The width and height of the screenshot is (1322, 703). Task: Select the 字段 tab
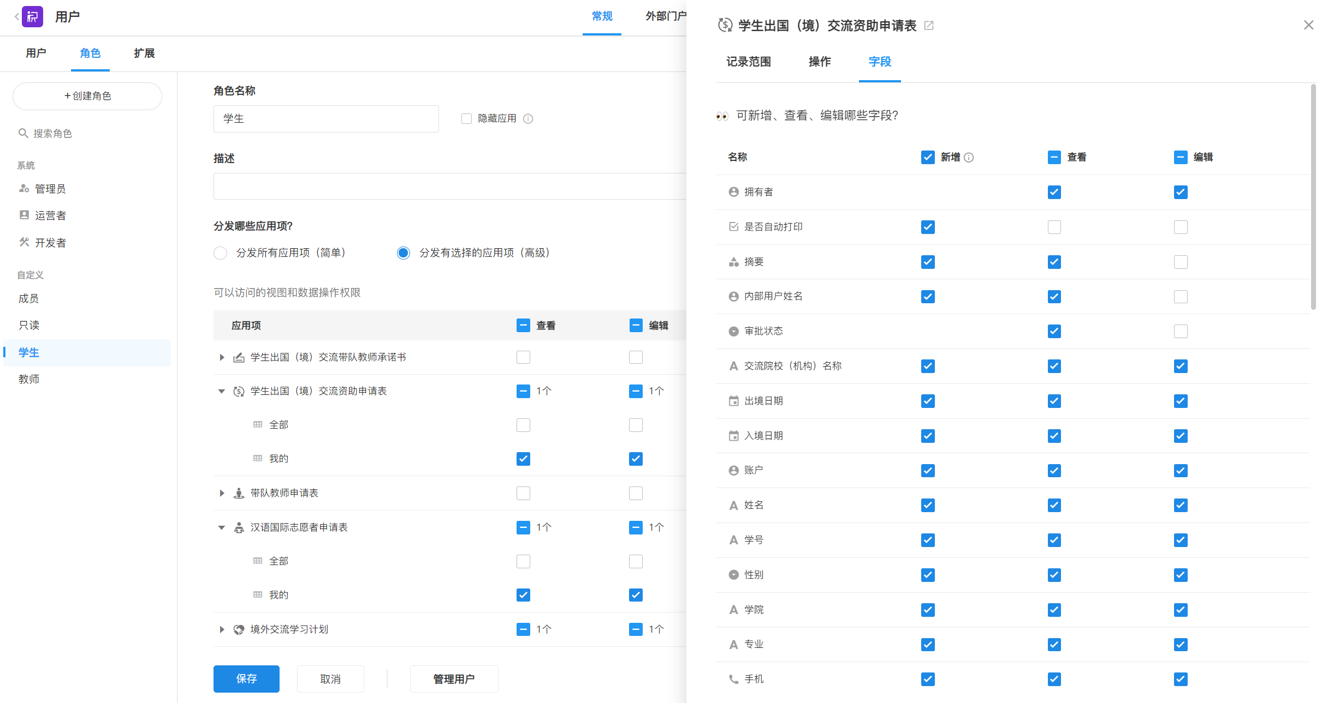[x=880, y=62]
